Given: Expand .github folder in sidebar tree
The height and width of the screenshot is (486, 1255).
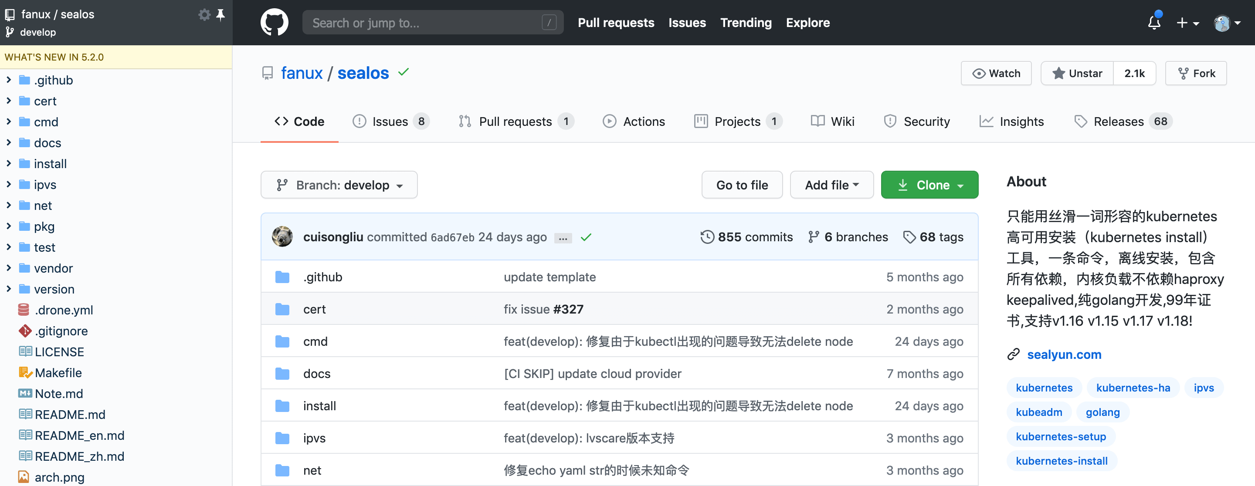Looking at the screenshot, I should (x=9, y=79).
